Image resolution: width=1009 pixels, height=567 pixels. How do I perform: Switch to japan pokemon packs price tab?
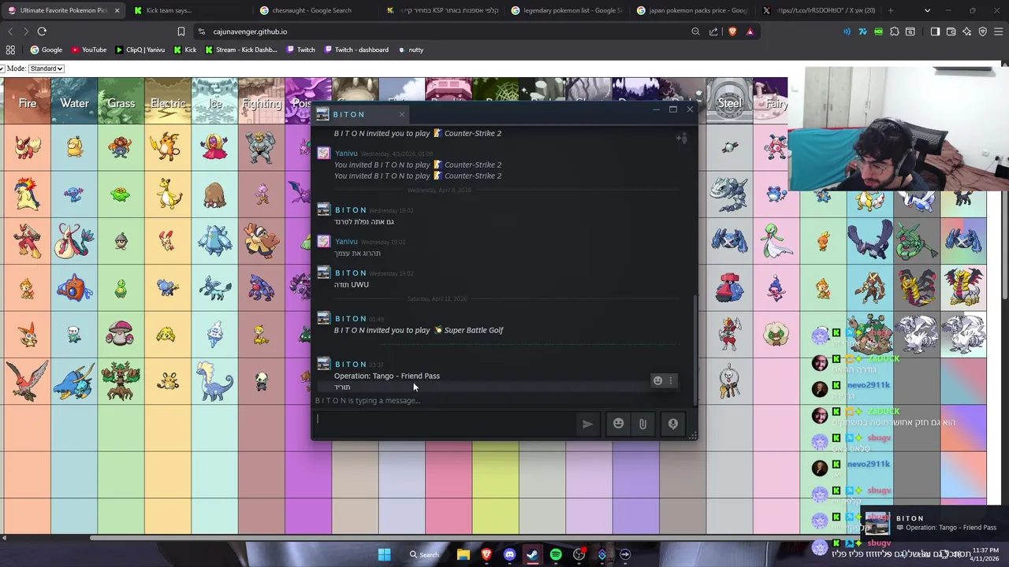pyautogui.click(x=693, y=10)
